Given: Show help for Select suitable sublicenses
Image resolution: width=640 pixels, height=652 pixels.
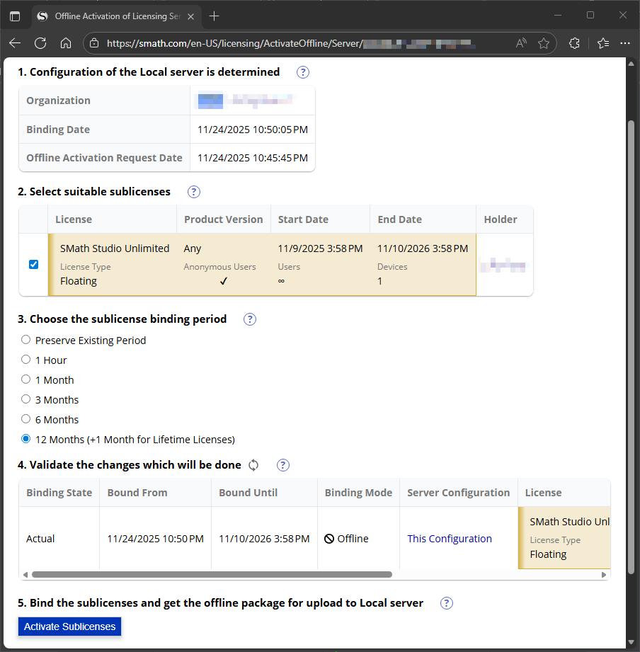Looking at the screenshot, I should pyautogui.click(x=194, y=192).
